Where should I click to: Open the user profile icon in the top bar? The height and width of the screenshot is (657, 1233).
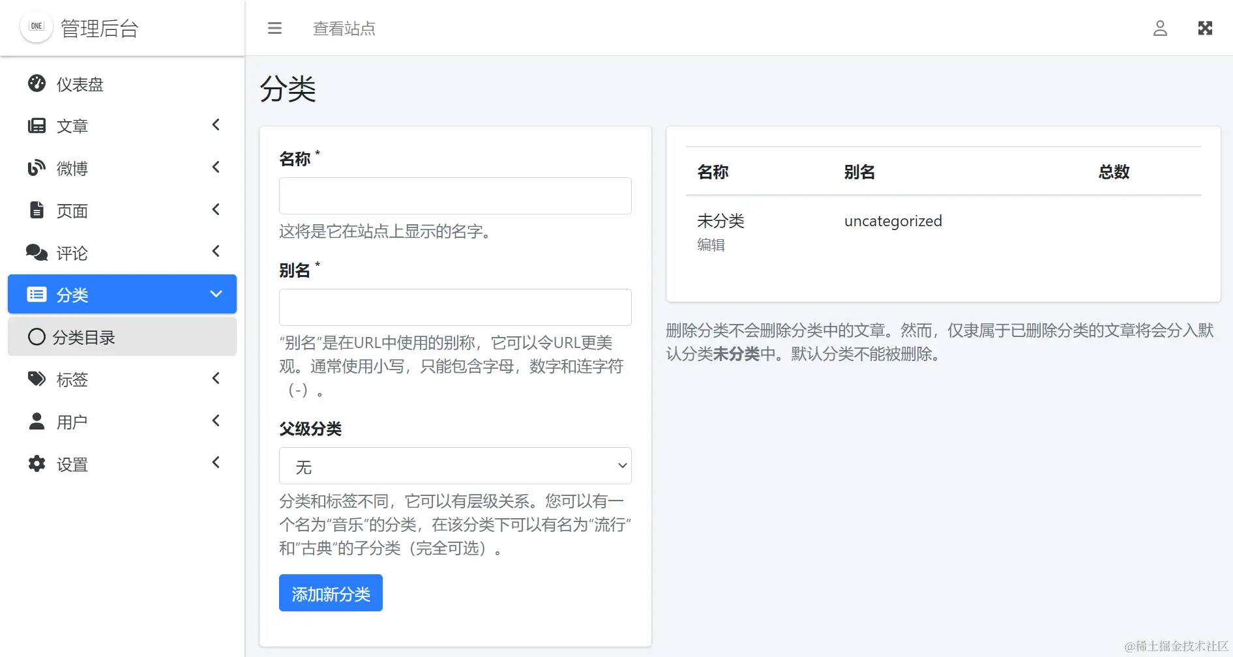coord(1160,28)
